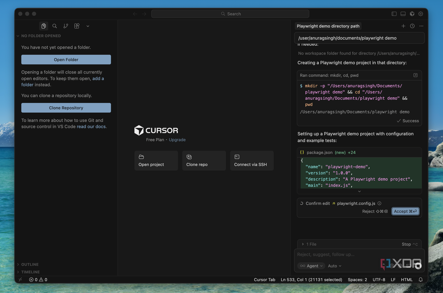Expand the OUTLINE section
443x293 pixels.
[x=30, y=265]
